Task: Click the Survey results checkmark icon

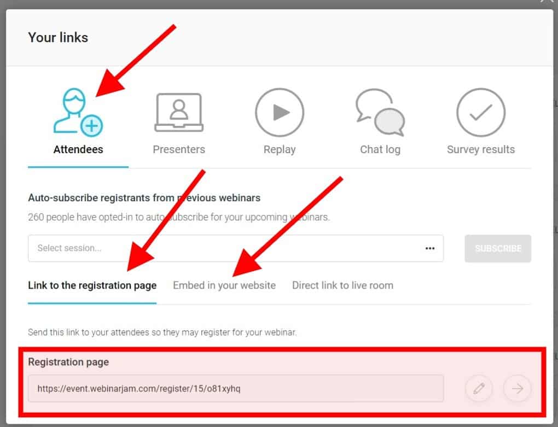Action: click(481, 112)
